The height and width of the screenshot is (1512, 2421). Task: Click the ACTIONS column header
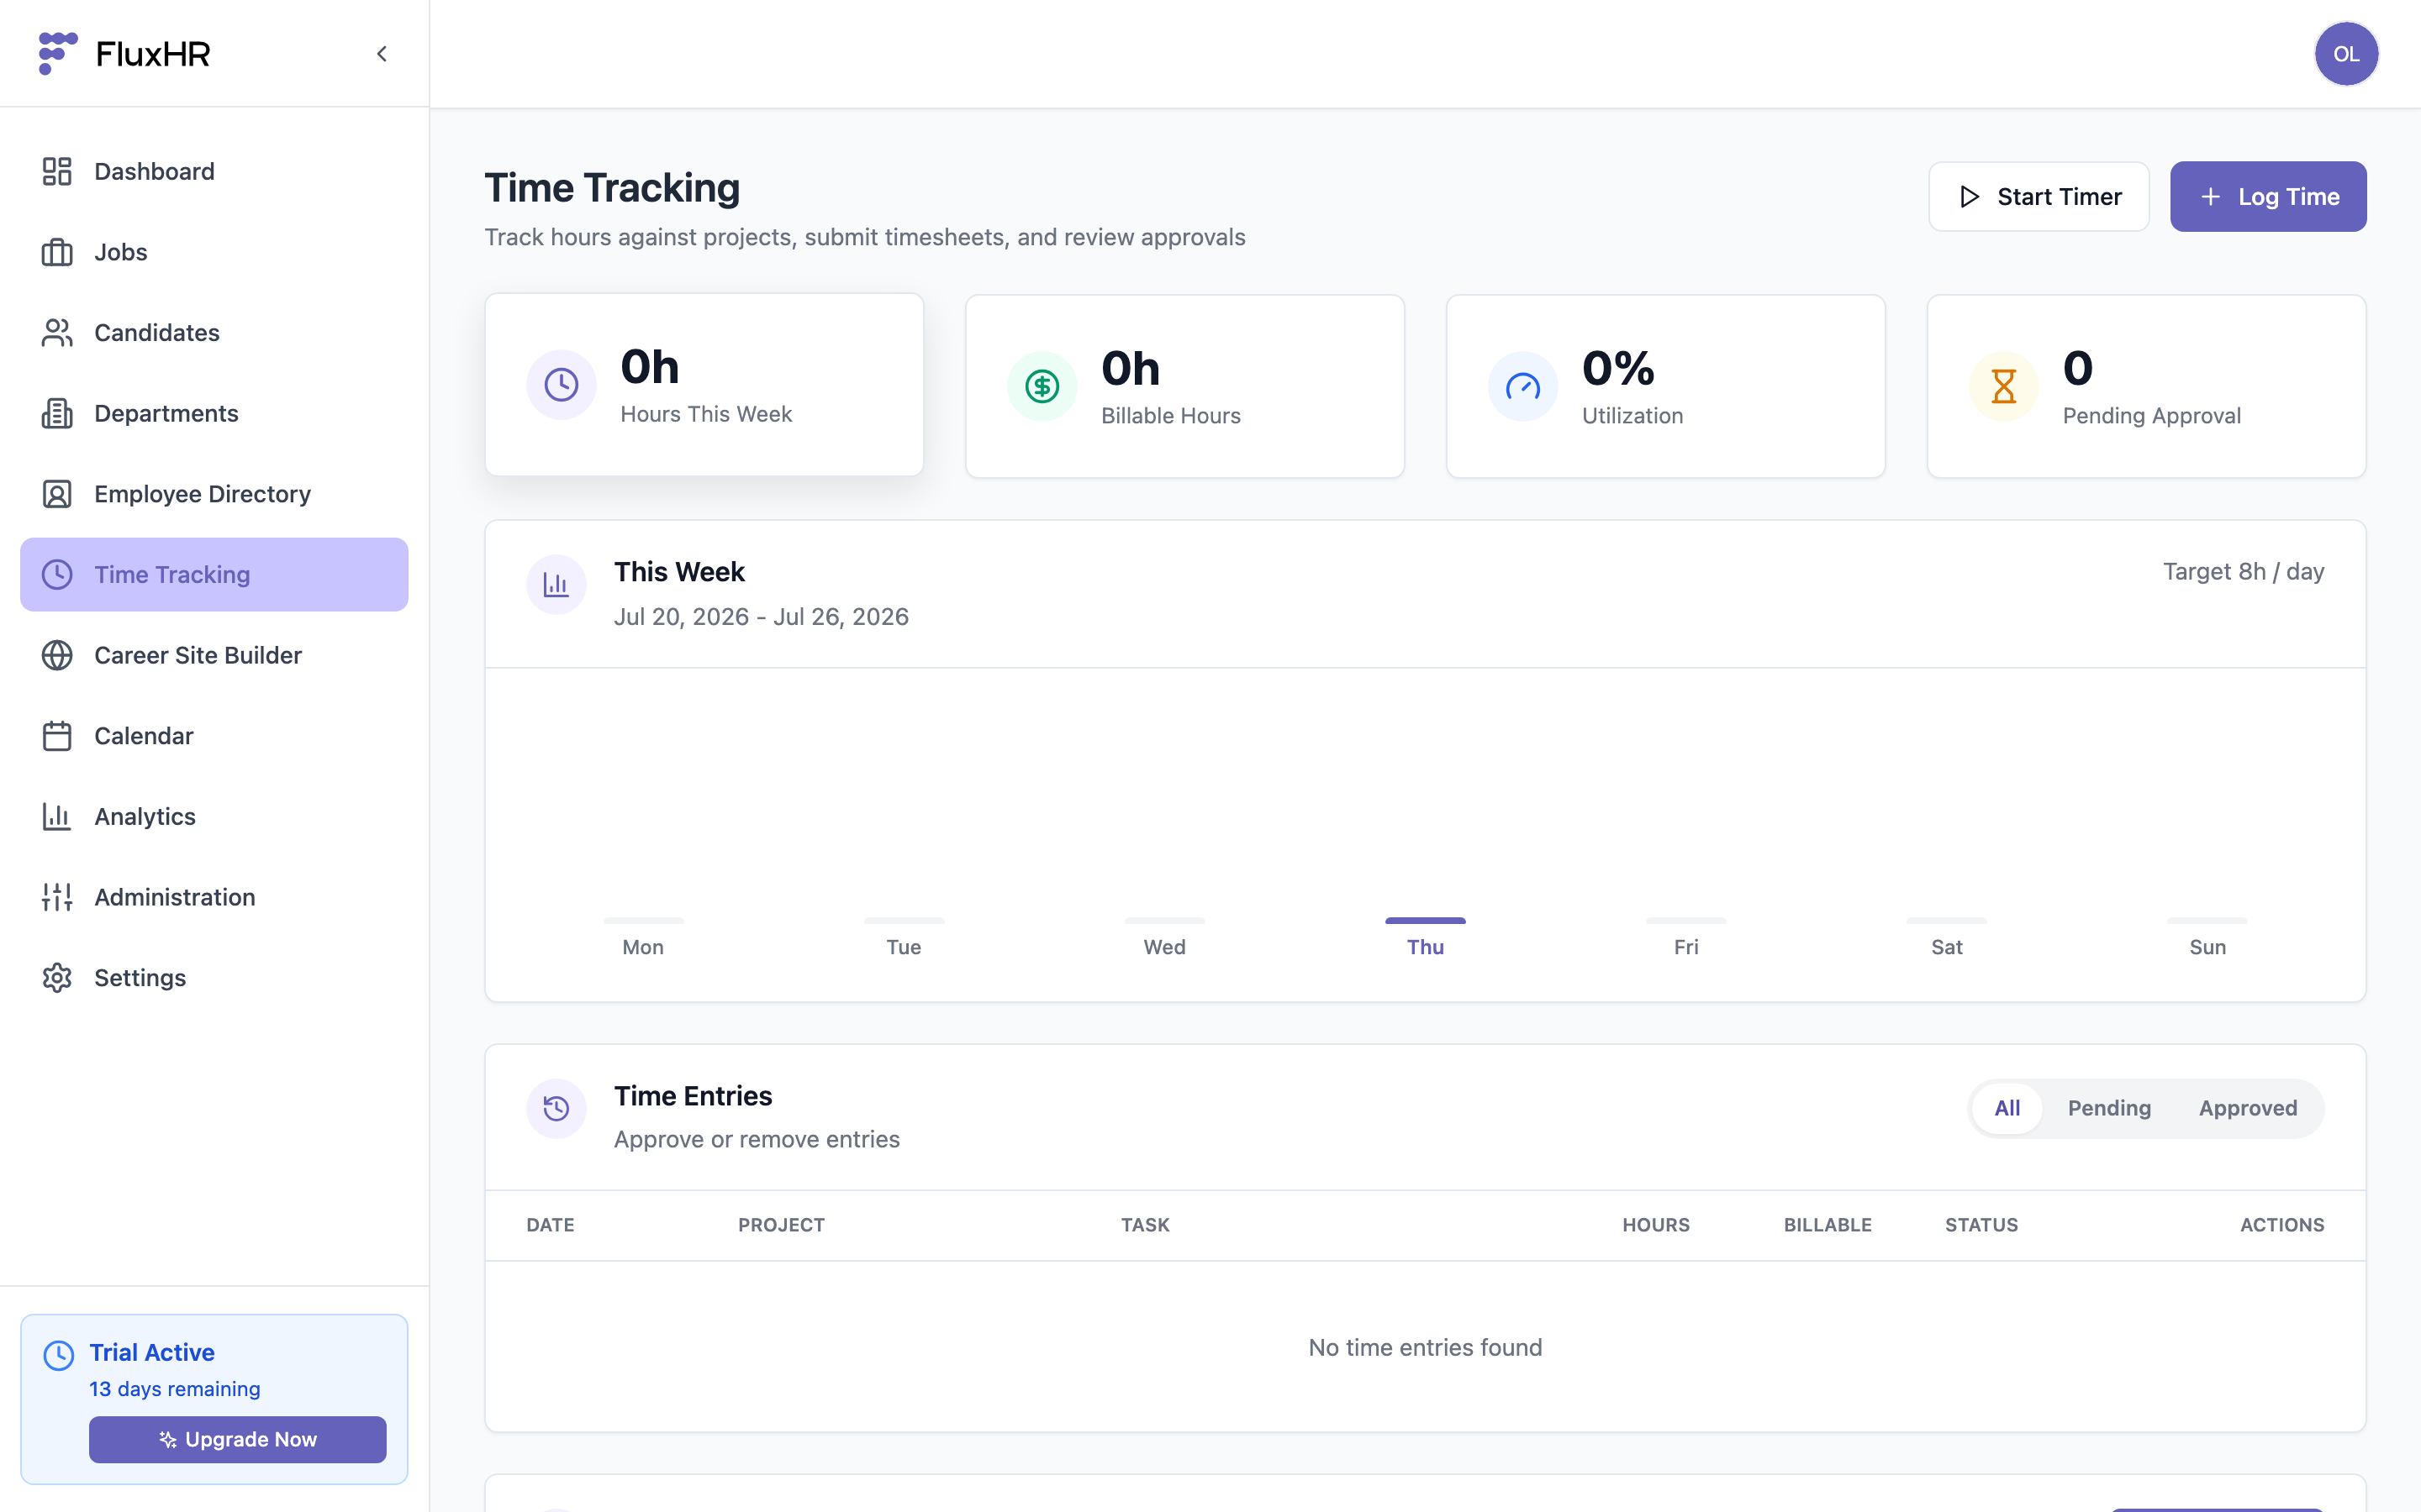pos(2282,1225)
